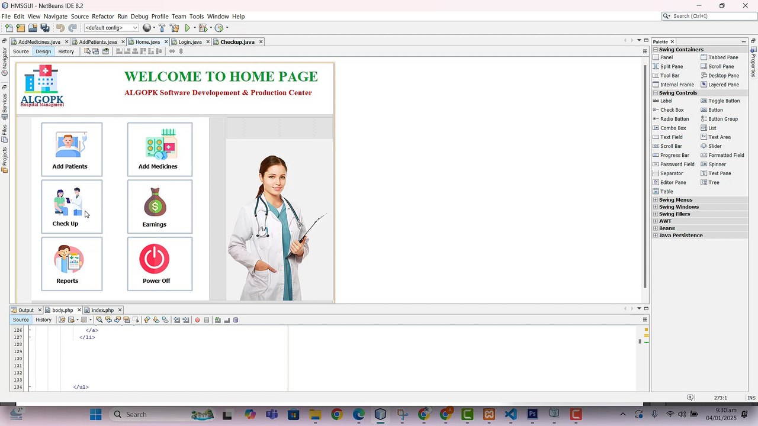Open Photoshop from the taskbar
This screenshot has width=758, height=426.
532,414
